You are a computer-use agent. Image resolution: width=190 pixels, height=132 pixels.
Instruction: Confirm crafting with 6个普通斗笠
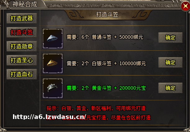click(170, 38)
